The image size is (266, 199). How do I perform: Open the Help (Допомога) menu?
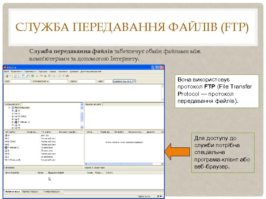tap(74, 71)
